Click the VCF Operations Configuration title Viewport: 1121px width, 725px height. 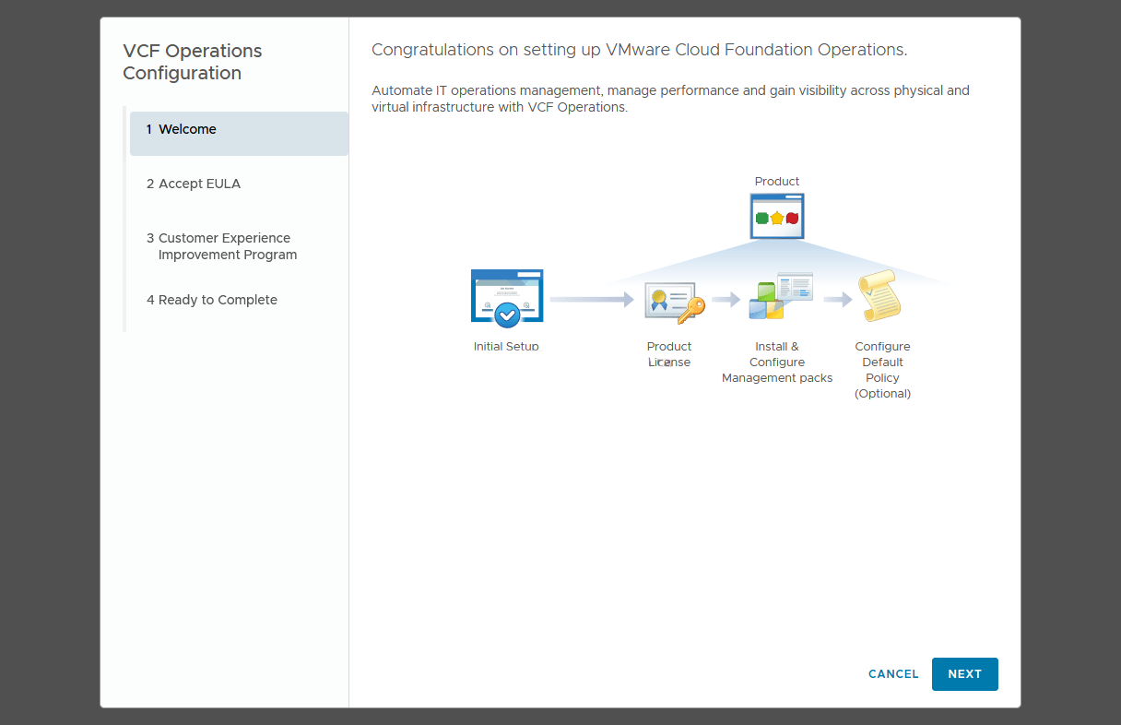[193, 62]
